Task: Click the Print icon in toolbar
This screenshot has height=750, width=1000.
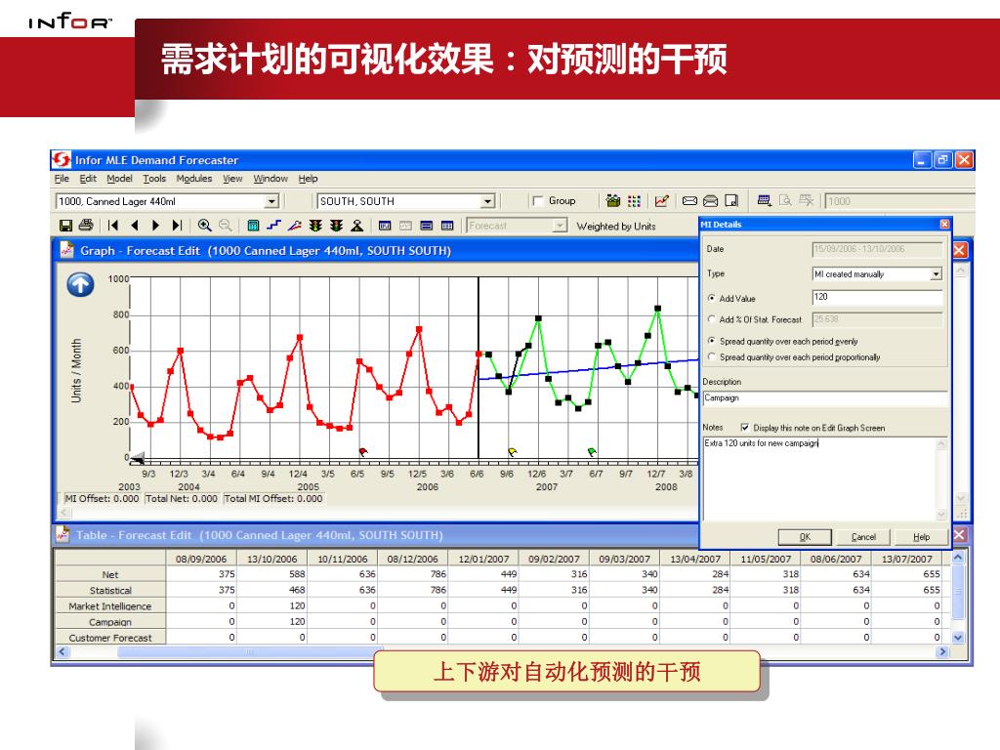Action: coord(86,226)
